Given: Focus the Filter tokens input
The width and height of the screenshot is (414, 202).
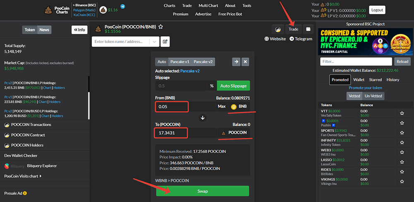Looking at the screenshot, I should tap(356, 62).
